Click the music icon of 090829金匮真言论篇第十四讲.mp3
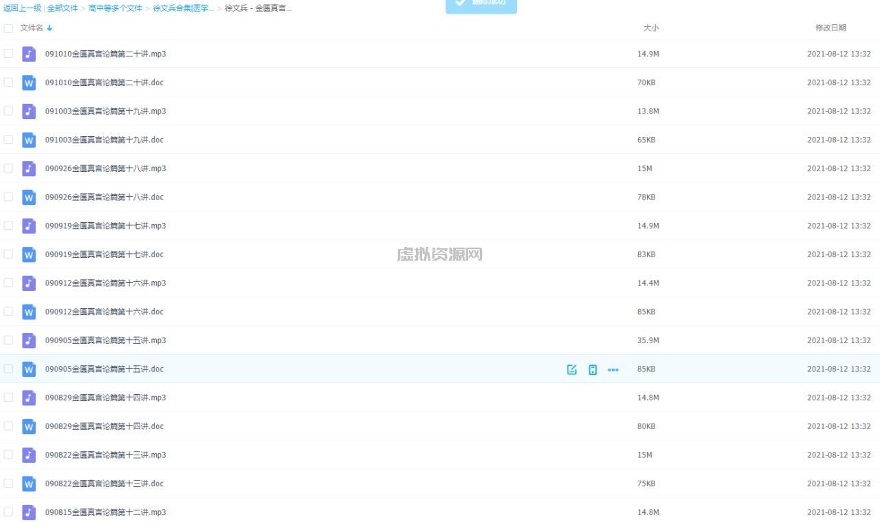The height and width of the screenshot is (522, 880). pos(29,398)
